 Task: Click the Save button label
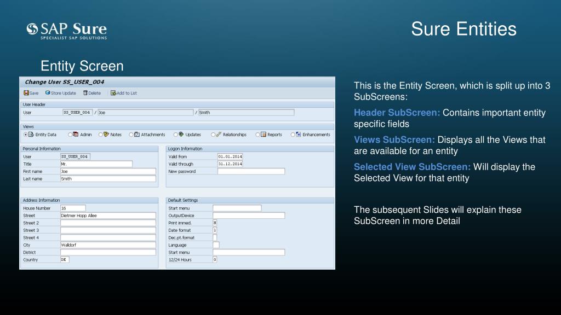click(34, 93)
